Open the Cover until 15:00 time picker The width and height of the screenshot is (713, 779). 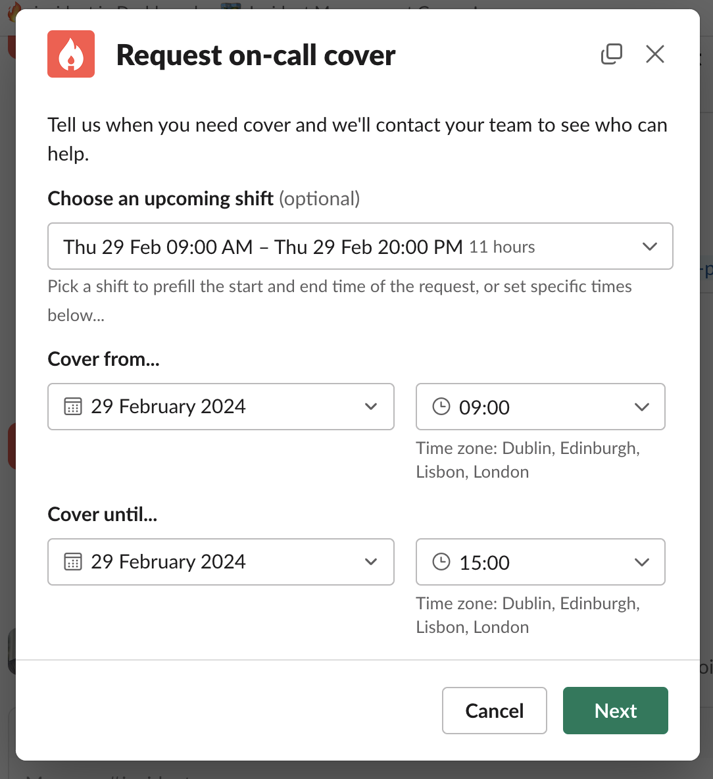pos(541,562)
